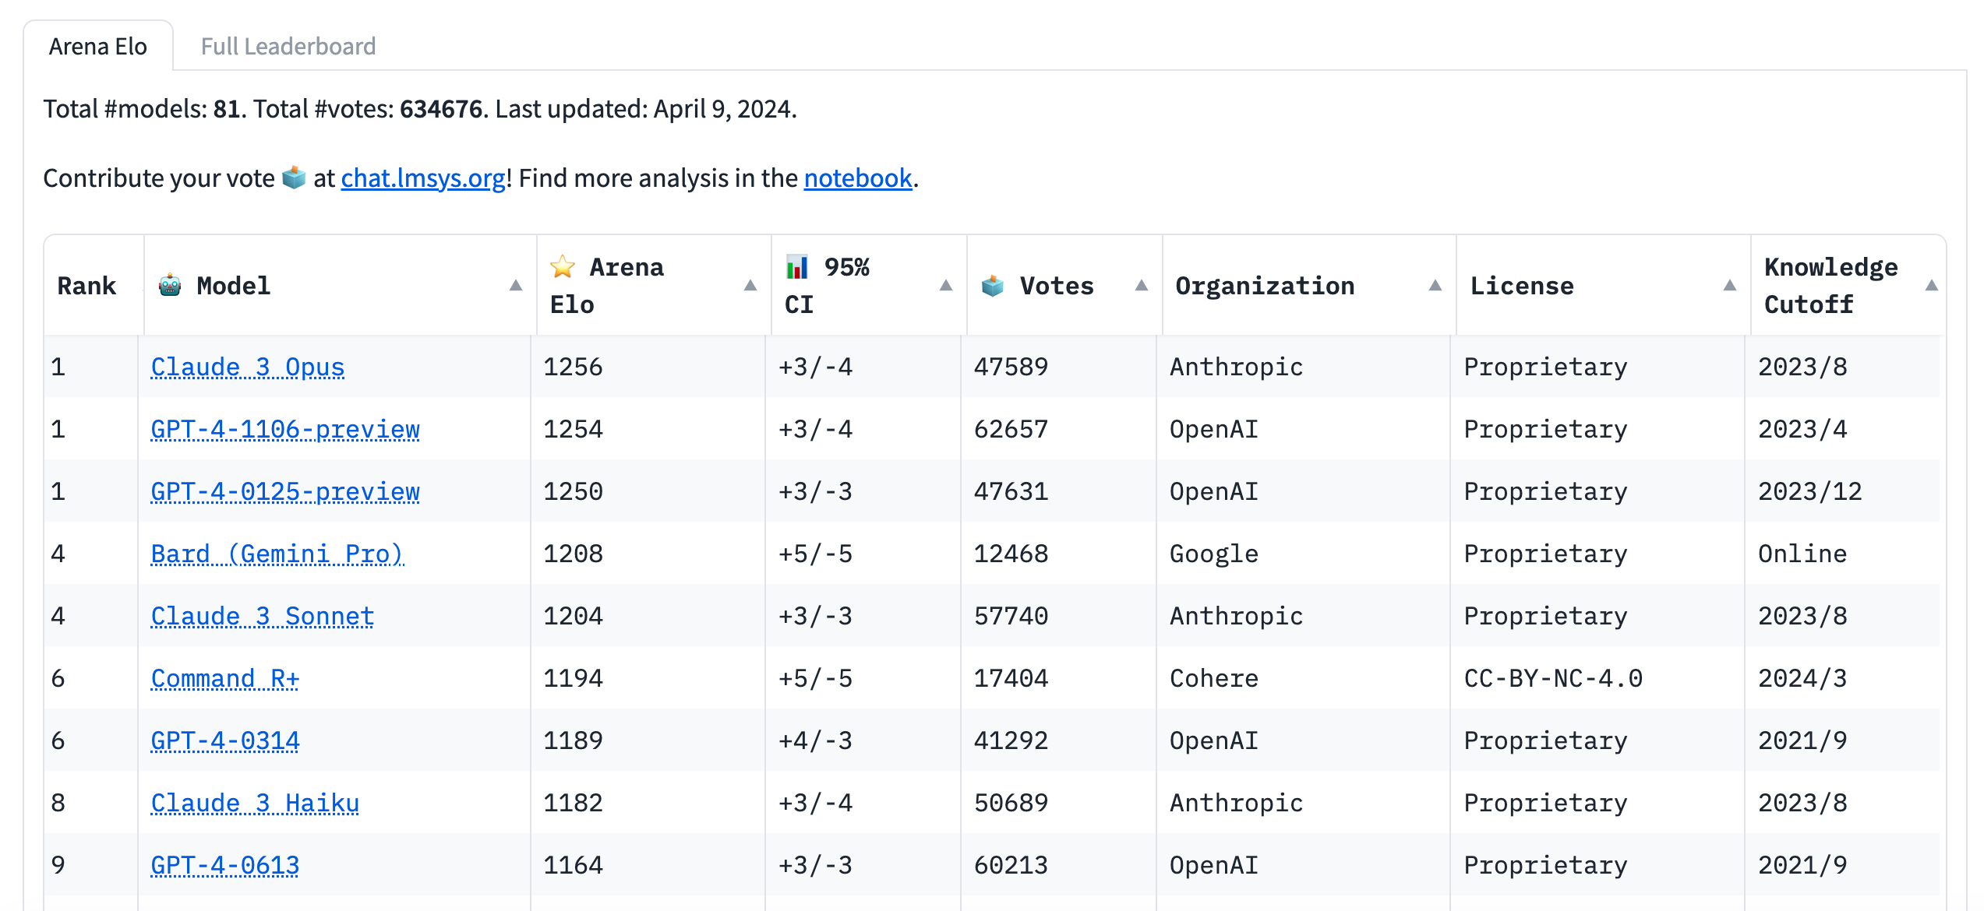Open the chat.lmsys.org link

click(423, 178)
